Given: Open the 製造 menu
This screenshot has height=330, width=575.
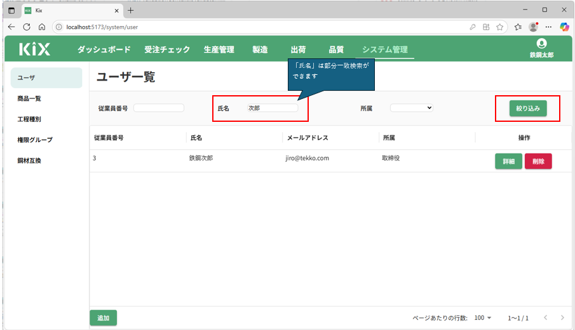Looking at the screenshot, I should pos(260,49).
